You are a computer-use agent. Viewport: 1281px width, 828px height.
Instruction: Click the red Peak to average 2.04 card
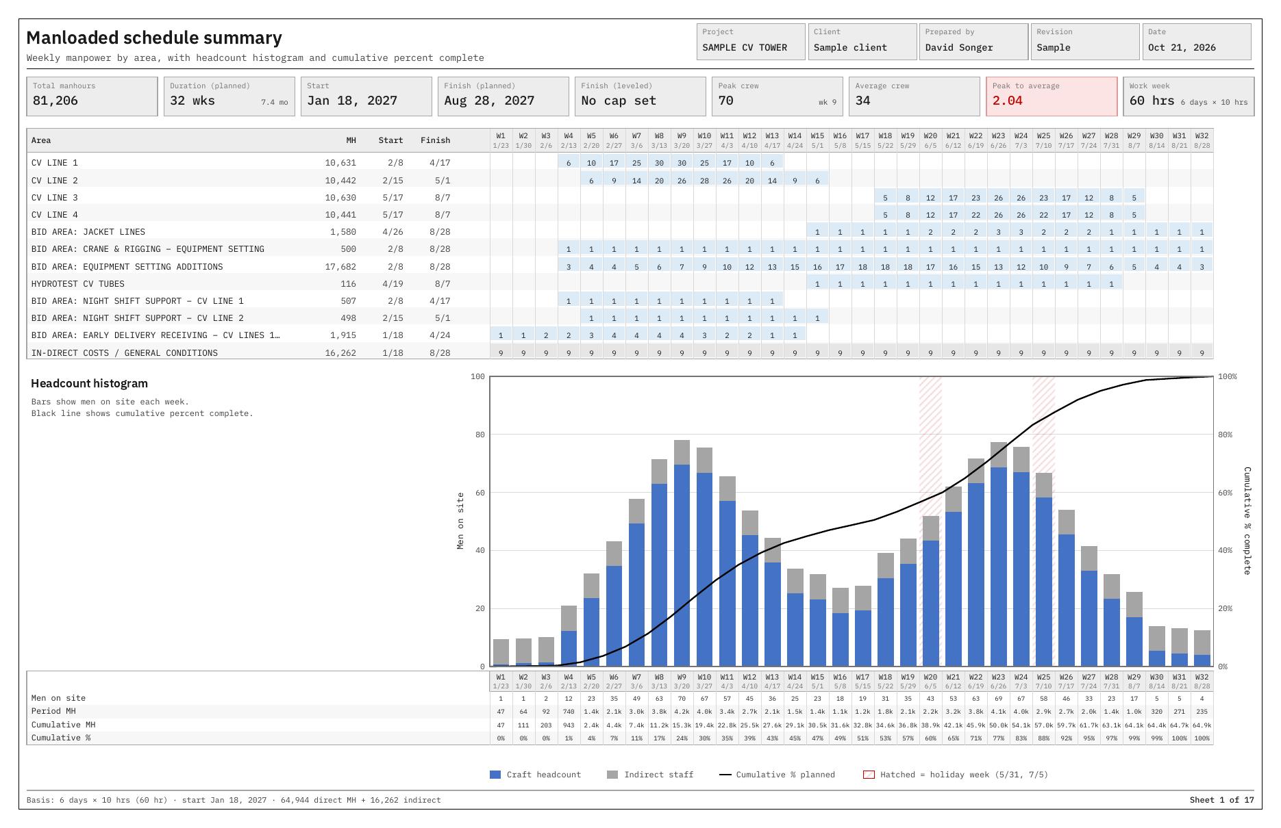coord(1052,96)
